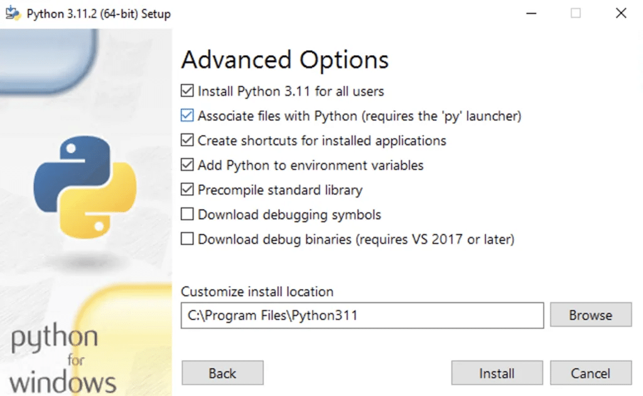Select the 'Advanced Options' heading text
Viewport: 643px width, 396px height.
pos(284,60)
